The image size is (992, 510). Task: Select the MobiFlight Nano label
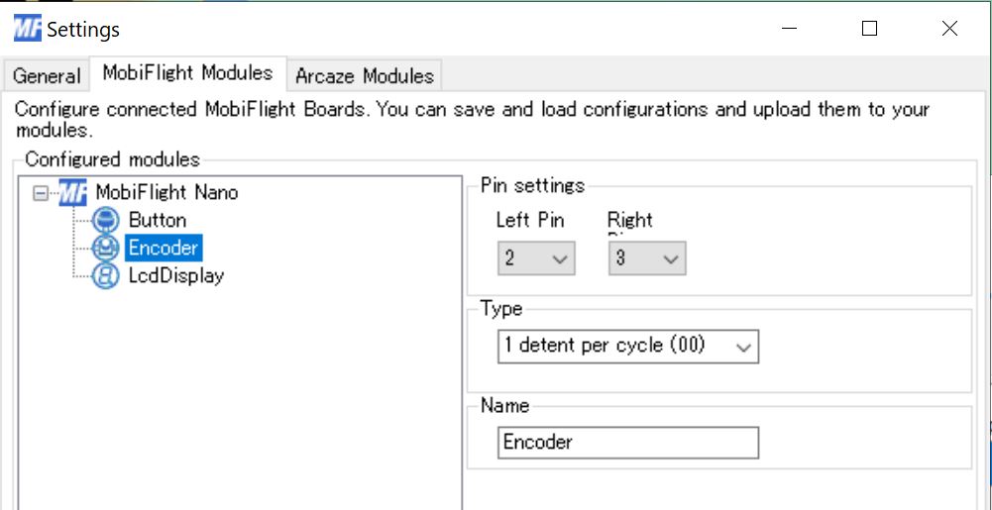166,192
